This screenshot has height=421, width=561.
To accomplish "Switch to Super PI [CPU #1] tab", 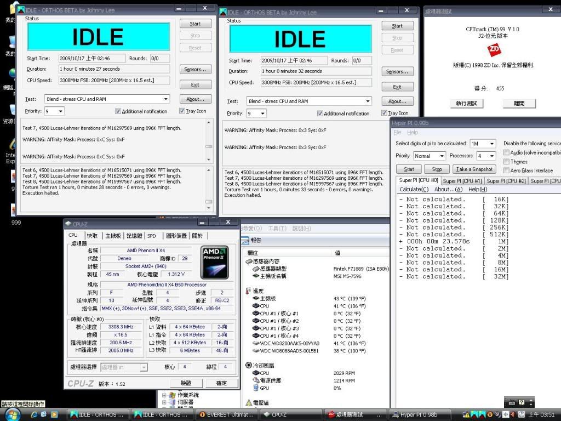I will (x=462, y=181).
